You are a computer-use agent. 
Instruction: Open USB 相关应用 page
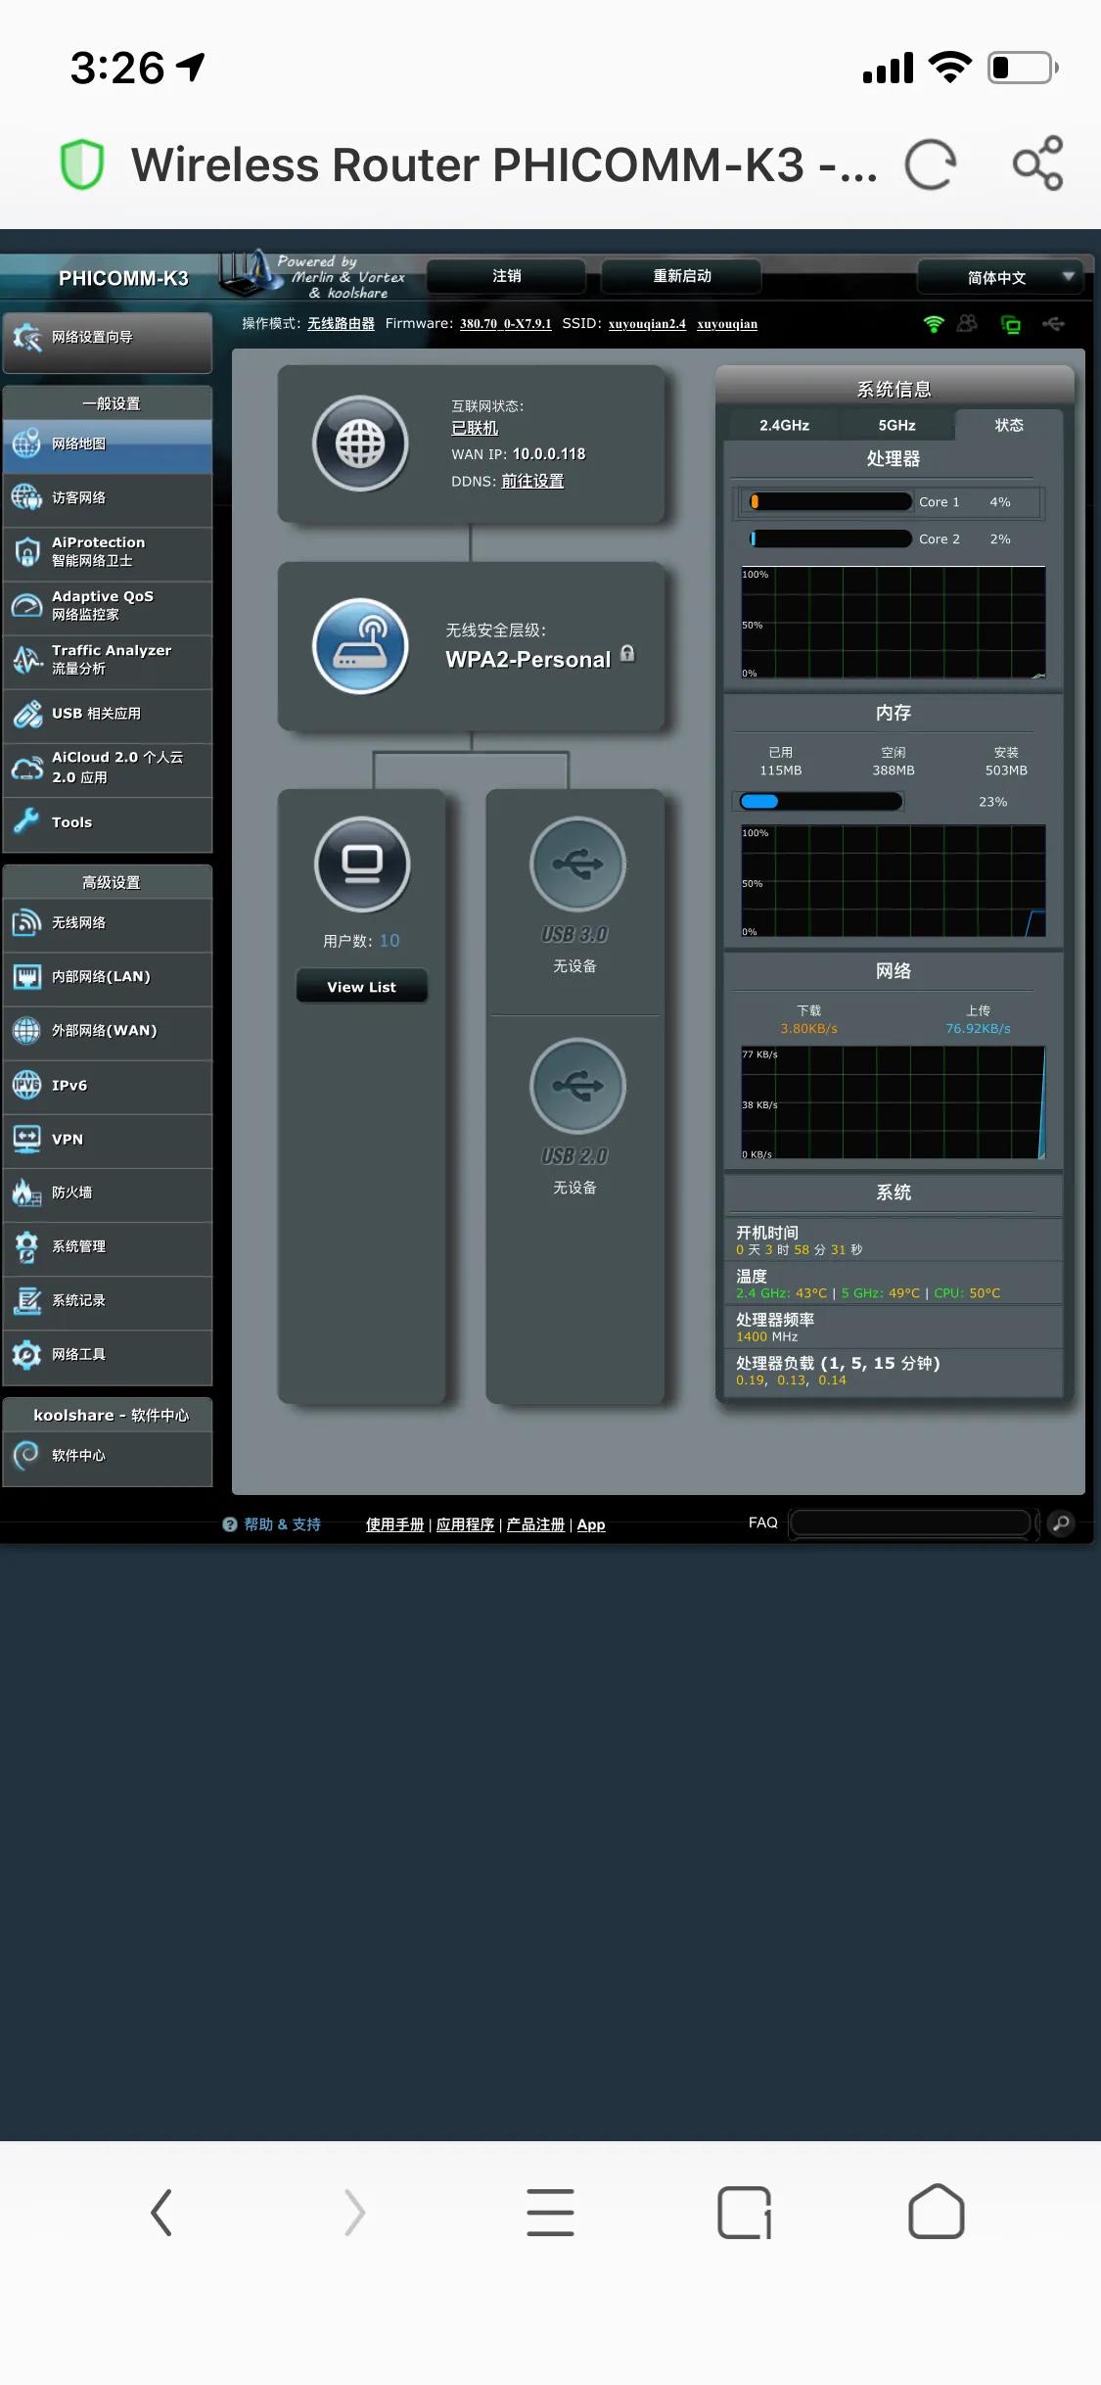click(108, 714)
